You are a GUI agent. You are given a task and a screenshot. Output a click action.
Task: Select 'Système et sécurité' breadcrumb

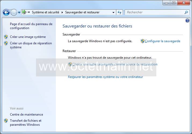[45, 12]
